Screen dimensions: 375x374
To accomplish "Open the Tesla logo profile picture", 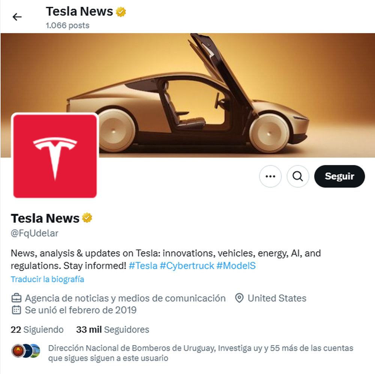I will click(x=55, y=156).
